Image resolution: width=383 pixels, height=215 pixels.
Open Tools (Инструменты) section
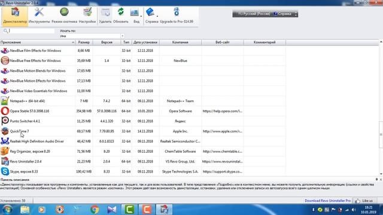tap(39, 16)
